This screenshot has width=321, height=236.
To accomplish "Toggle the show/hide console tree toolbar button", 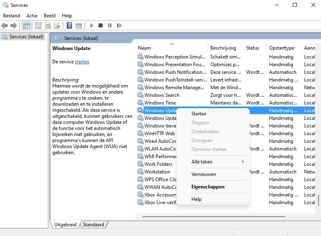I will click(x=26, y=25).
